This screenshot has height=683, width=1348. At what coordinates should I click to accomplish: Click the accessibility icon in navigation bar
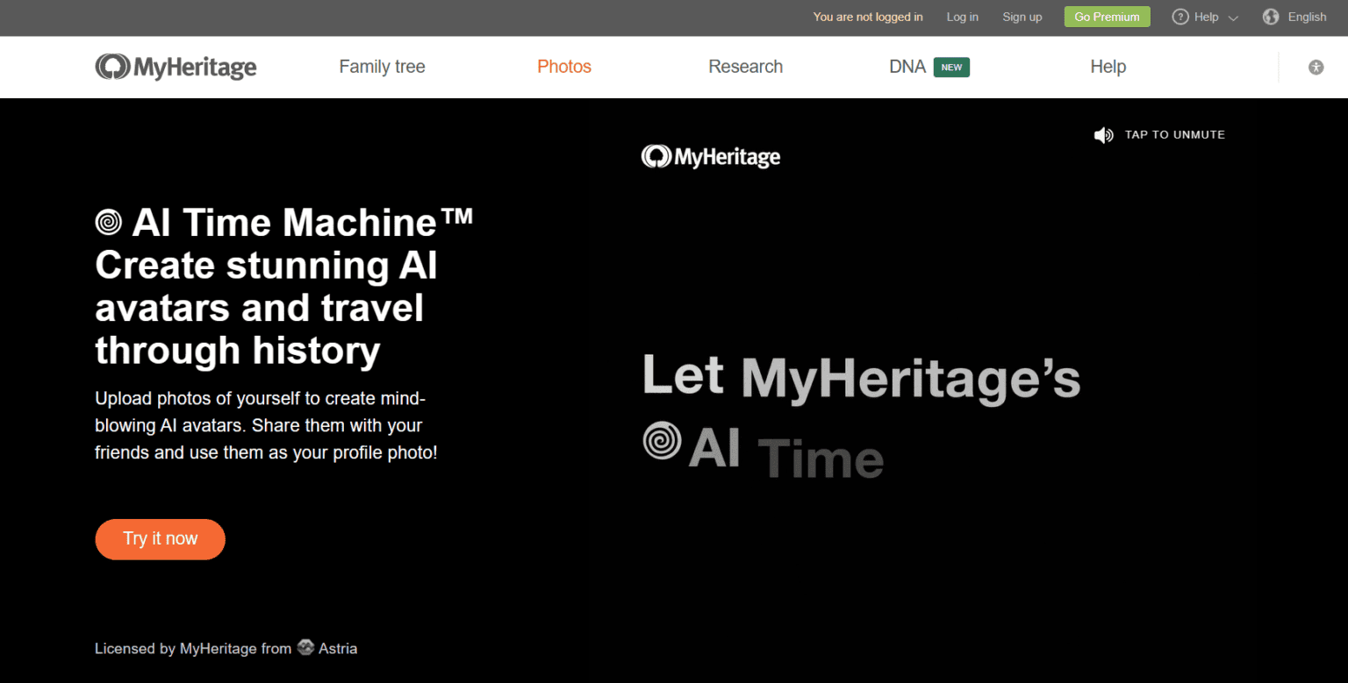[1316, 67]
